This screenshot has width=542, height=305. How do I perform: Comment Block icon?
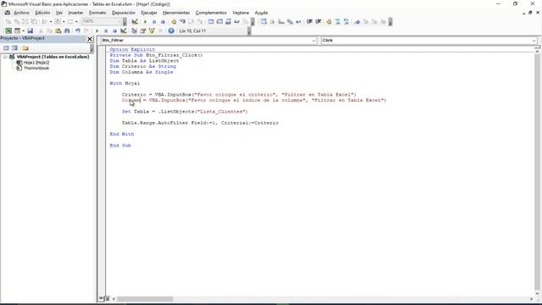(x=338, y=21)
